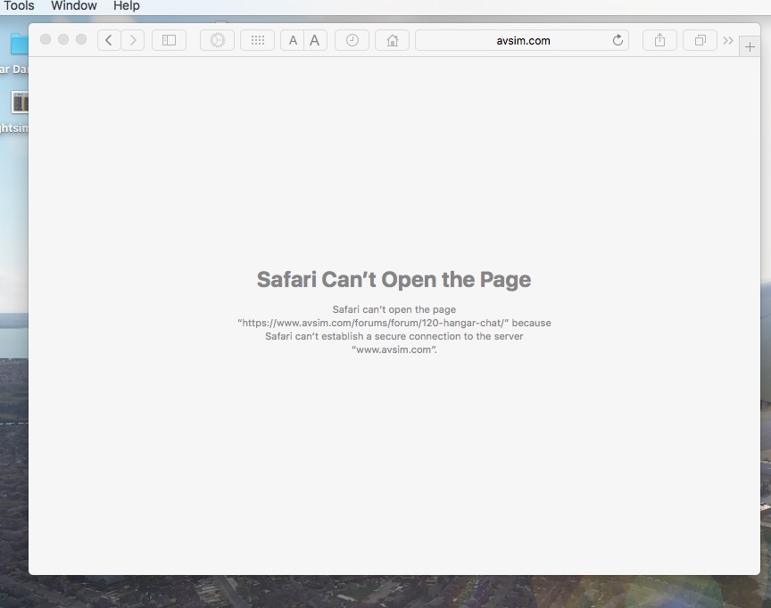Open Safari preferences gear icon
Image resolution: width=771 pixels, height=608 pixels.
(218, 40)
